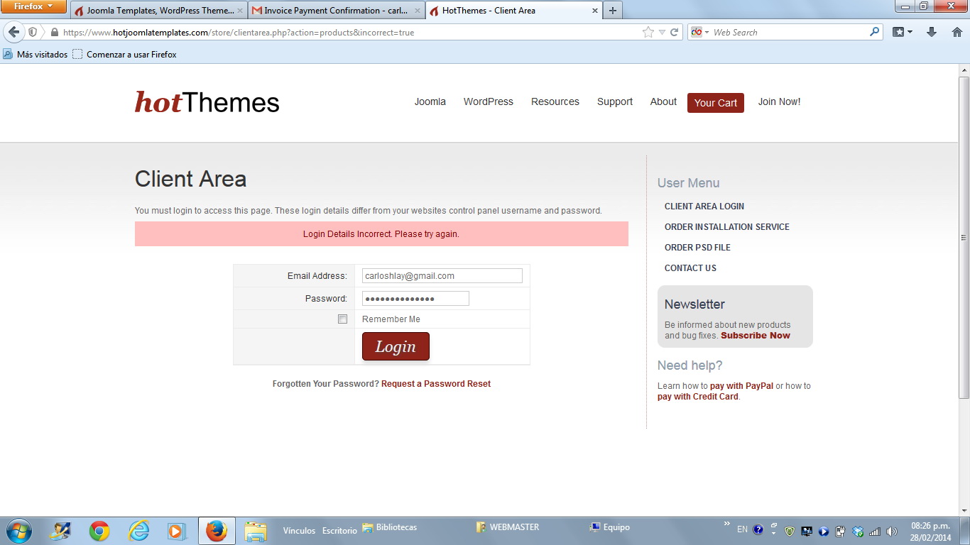Open the Comenzar a usar Firefox bookmark
Image resolution: width=970 pixels, height=545 pixels.
coord(124,54)
